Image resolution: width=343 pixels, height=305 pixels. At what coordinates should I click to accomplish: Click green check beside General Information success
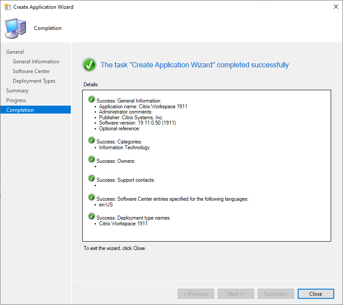(91, 99)
